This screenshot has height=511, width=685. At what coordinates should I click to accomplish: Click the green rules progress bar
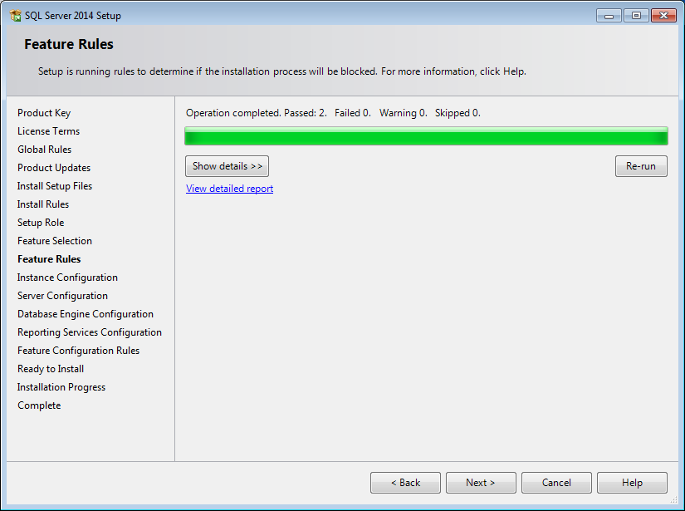[426, 136]
